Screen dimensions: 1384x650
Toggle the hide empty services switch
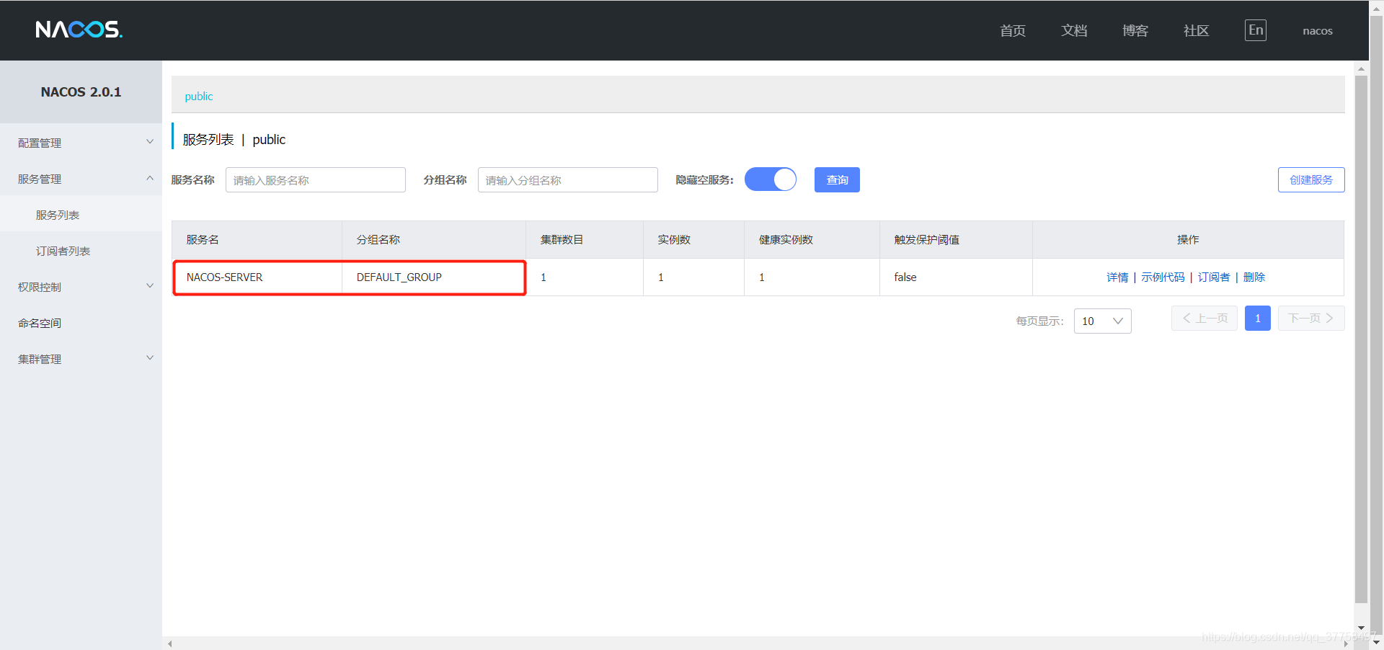771,179
